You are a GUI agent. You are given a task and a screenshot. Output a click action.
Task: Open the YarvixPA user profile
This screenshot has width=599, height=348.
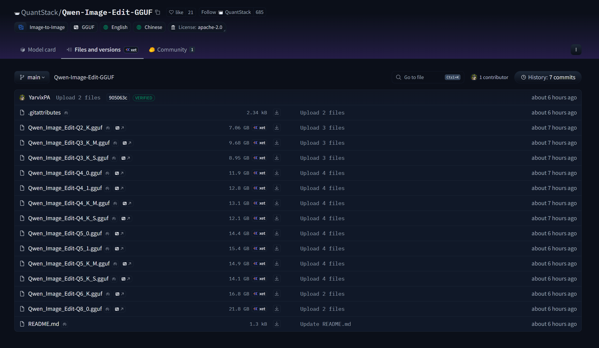(x=39, y=98)
